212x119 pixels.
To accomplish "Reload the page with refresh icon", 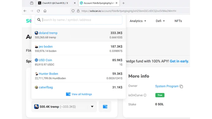I will 38,11.
